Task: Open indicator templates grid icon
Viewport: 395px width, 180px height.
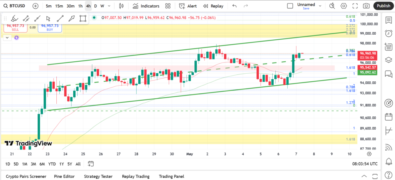Action: (x=168, y=6)
